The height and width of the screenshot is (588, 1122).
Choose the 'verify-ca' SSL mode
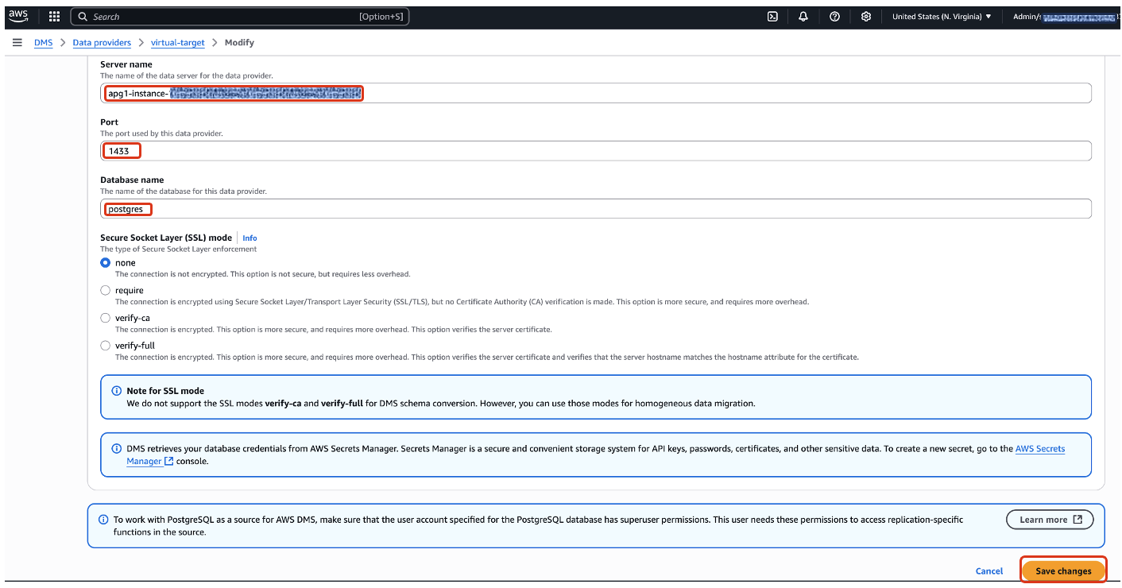tap(106, 318)
